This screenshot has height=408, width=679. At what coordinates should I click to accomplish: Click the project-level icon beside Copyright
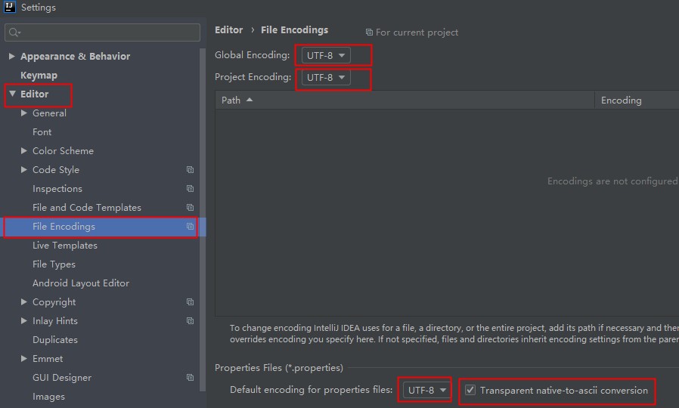coord(190,302)
